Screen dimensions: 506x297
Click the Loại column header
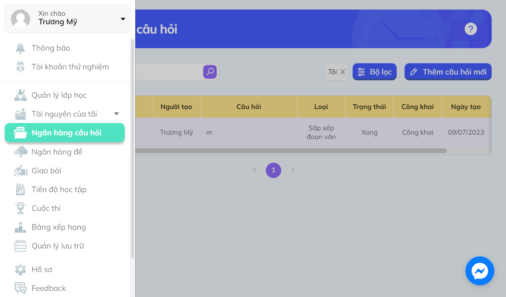click(x=321, y=107)
